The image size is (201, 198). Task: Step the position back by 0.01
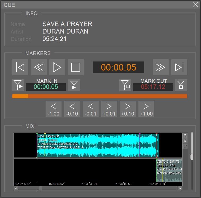coord(91,109)
